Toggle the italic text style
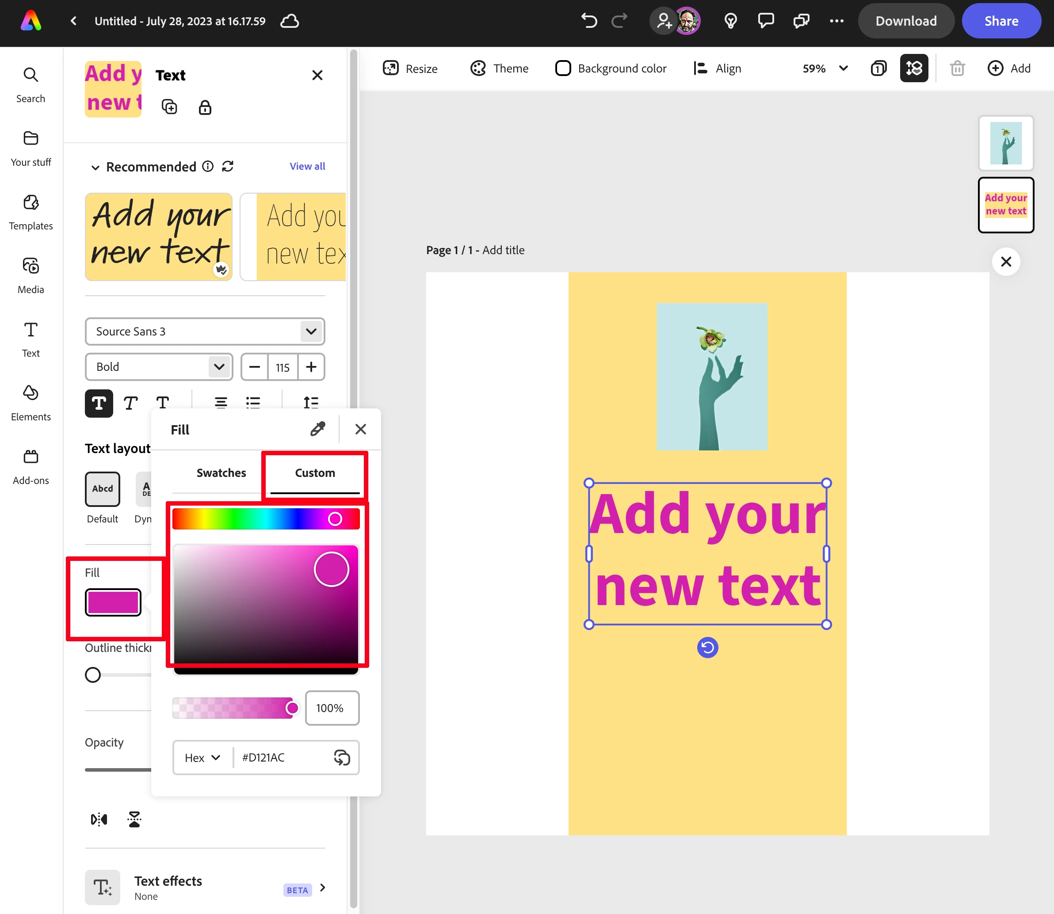The width and height of the screenshot is (1054, 914). point(130,404)
